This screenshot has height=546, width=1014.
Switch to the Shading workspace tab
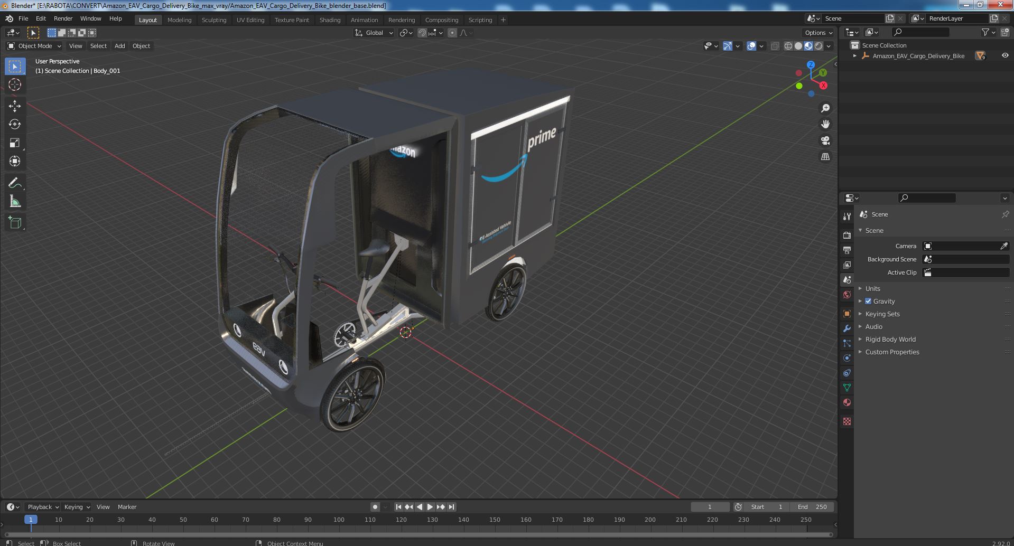[330, 20]
